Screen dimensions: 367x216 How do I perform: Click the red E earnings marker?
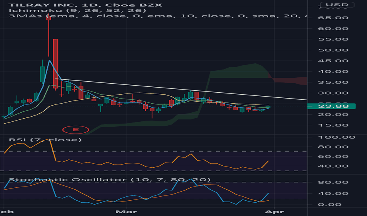(76, 130)
